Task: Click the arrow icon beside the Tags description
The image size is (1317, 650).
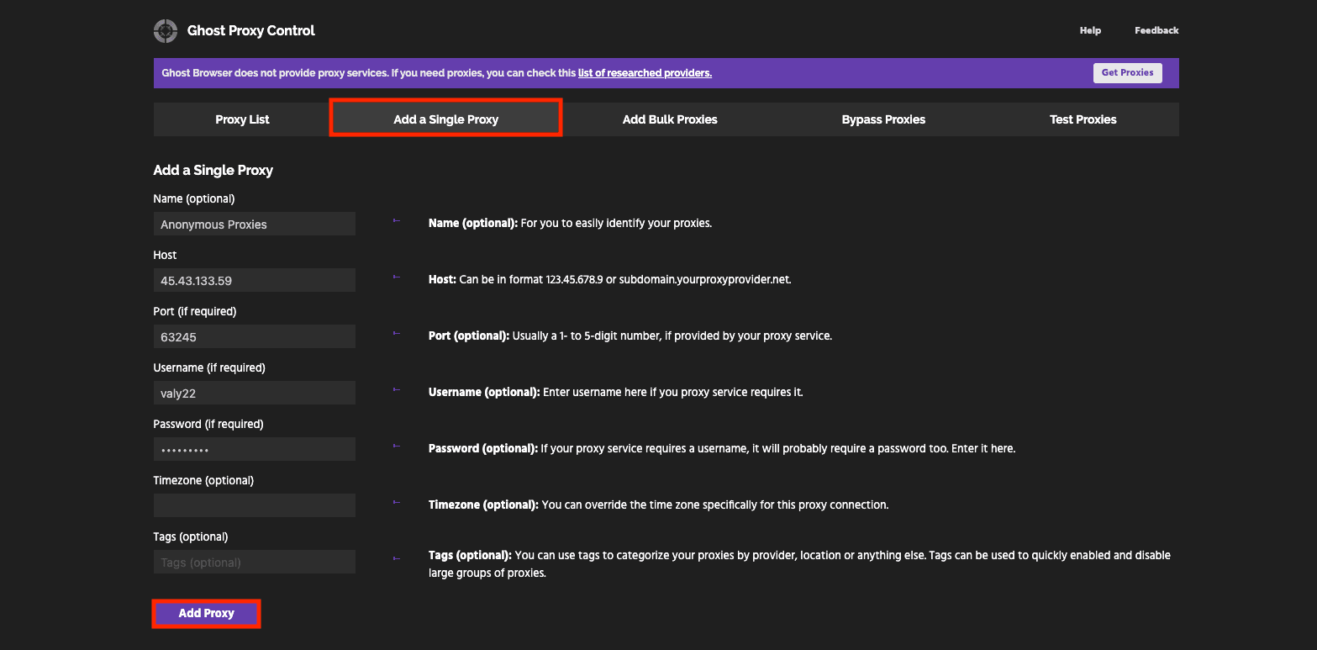Action: click(x=396, y=556)
